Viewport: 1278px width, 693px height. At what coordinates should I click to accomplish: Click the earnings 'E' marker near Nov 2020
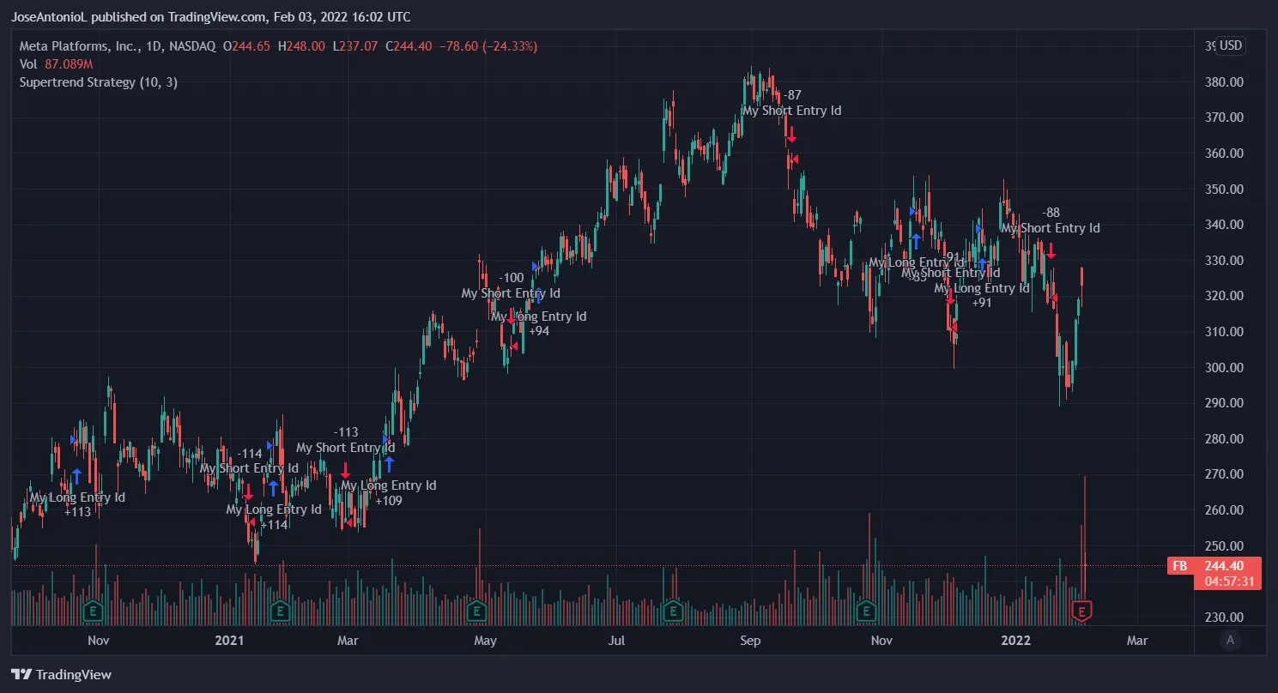[x=92, y=612]
